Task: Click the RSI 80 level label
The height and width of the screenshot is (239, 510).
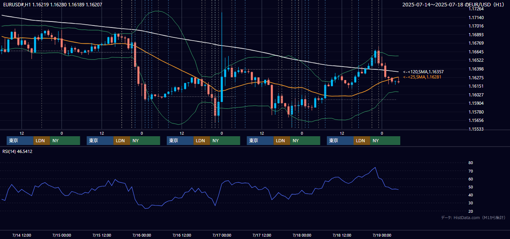Action: pyautogui.click(x=471, y=163)
